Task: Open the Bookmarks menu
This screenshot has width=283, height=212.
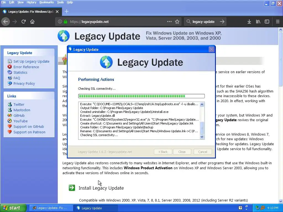Action: click(46, 2)
